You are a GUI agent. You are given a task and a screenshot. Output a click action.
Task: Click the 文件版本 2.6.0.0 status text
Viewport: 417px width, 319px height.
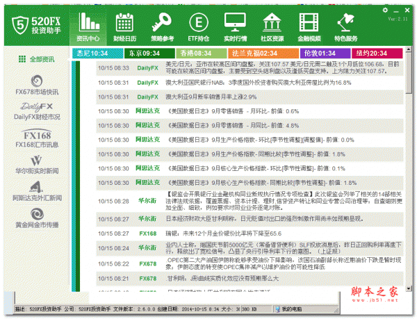(x=135, y=309)
